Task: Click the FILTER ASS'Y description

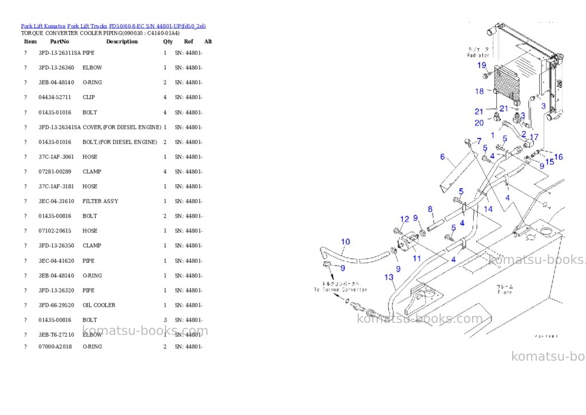Action: click(100, 201)
